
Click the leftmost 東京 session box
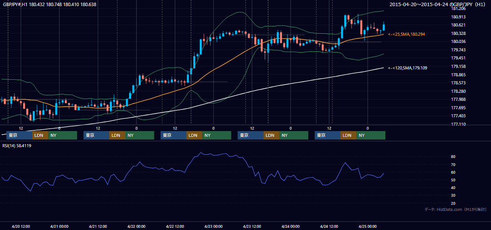coord(19,135)
